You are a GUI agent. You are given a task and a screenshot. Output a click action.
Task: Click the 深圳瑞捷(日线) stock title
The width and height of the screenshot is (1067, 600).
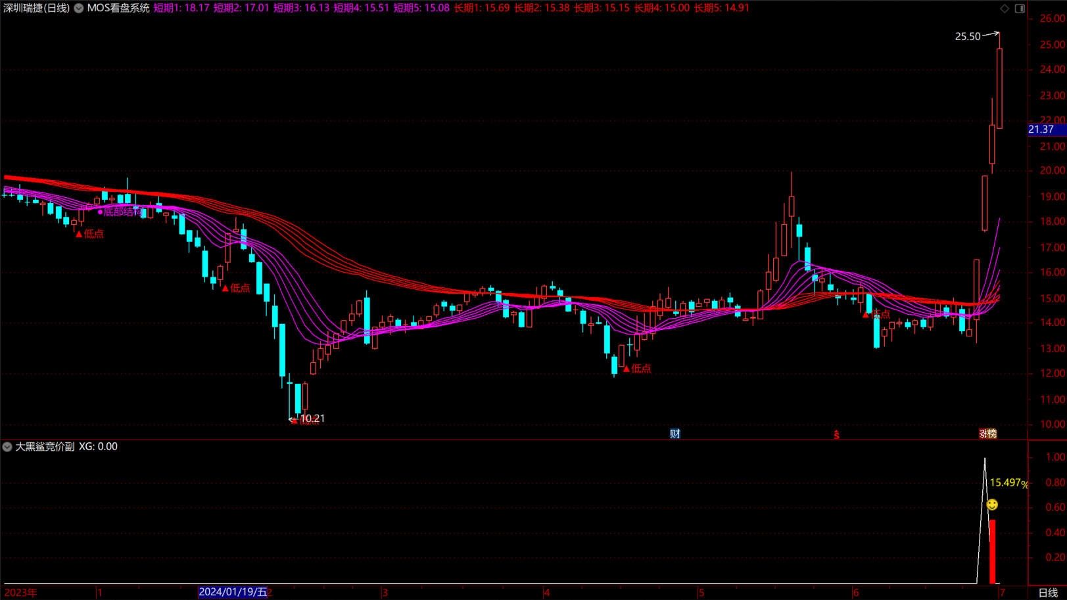point(37,9)
